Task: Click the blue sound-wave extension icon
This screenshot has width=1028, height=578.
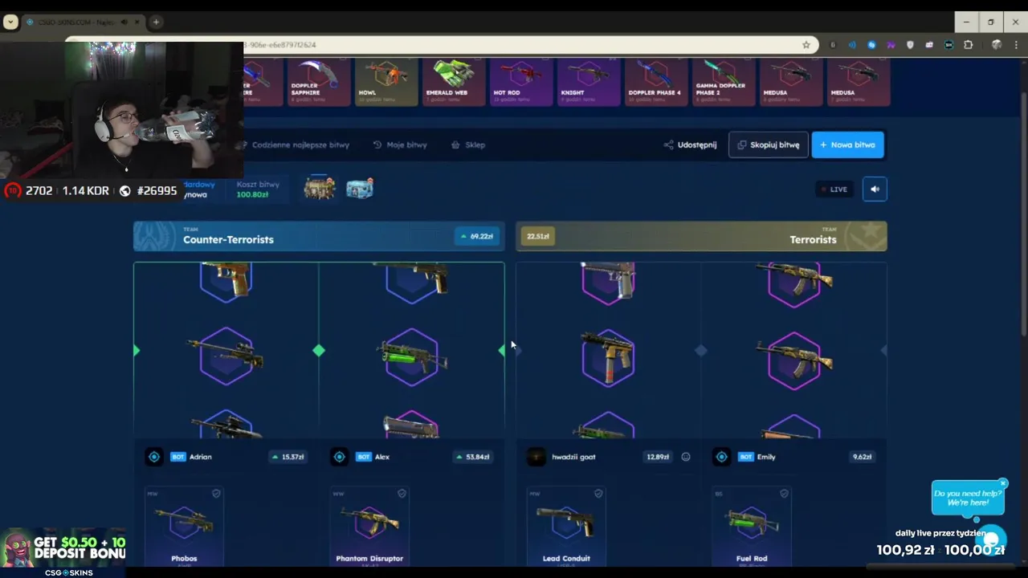Action: coord(852,45)
